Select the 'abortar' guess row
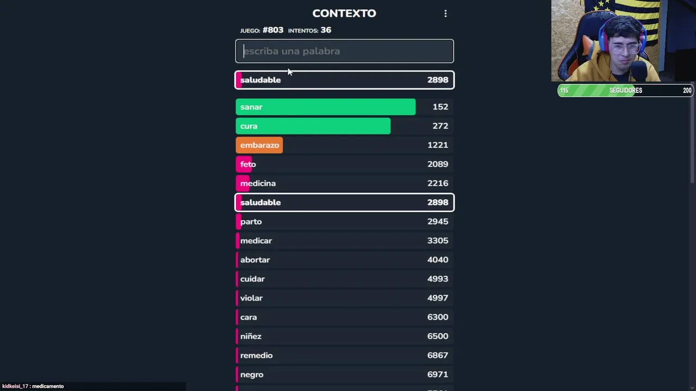The image size is (696, 391). coord(344,260)
